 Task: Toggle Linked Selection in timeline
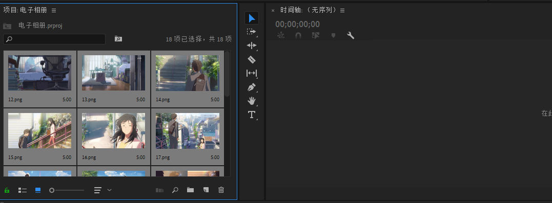pos(316,35)
